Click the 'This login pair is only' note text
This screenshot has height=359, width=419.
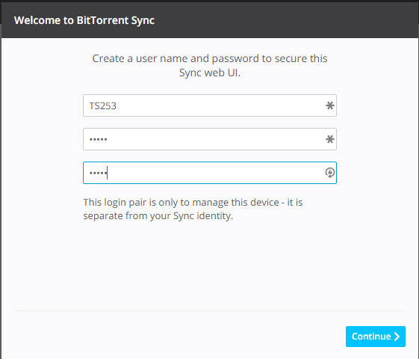tap(193, 209)
